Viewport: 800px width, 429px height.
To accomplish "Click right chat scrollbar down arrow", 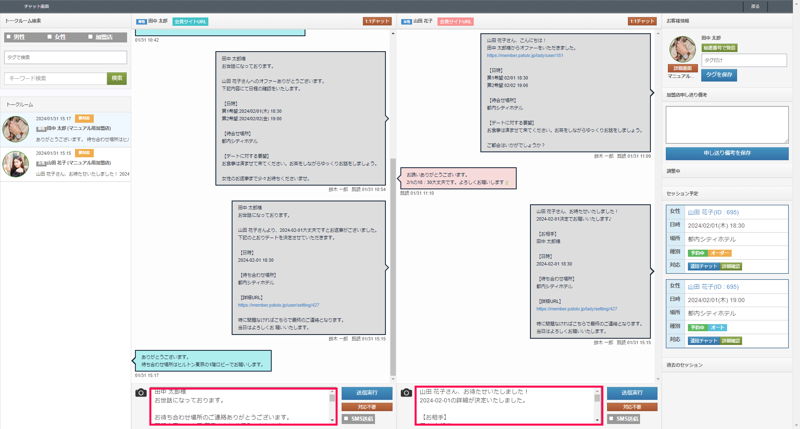I will pyautogui.click(x=658, y=379).
